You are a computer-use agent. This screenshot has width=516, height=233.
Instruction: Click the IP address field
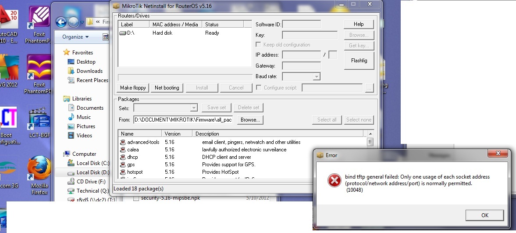[302, 55]
